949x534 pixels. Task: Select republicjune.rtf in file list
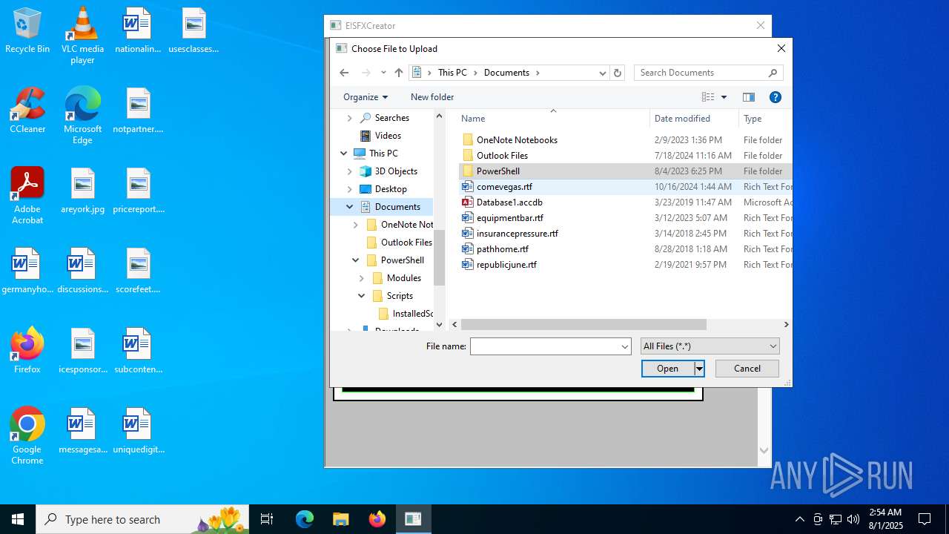[x=506, y=265]
